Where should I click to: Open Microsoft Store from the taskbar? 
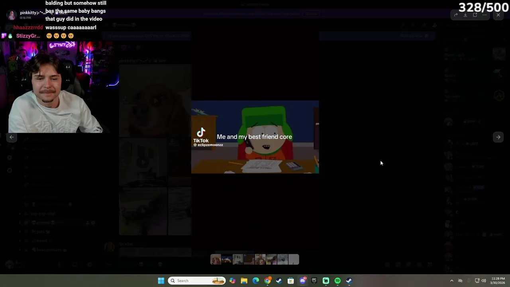pos(291,281)
